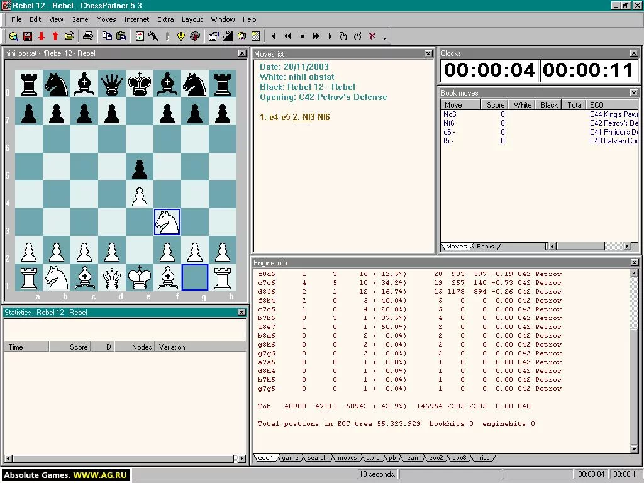Print using the printer toolbar icon
644x483 pixels.
tap(87, 36)
